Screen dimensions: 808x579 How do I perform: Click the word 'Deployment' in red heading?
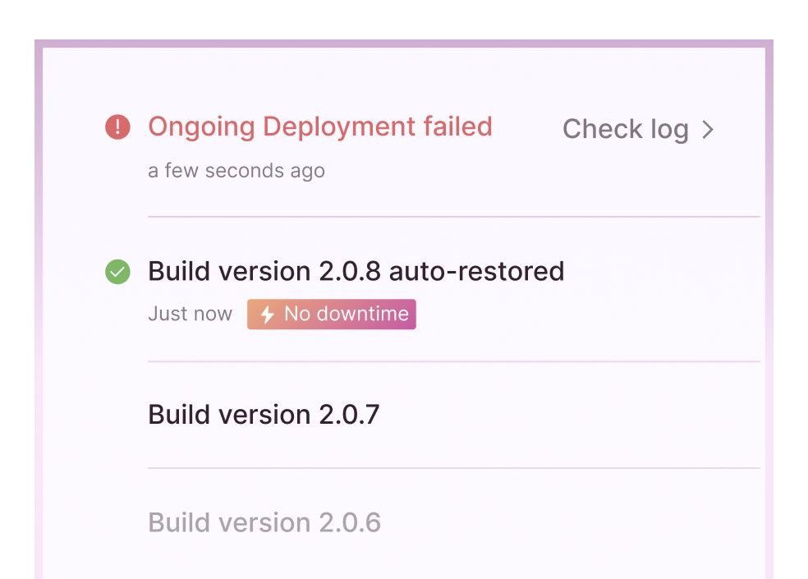click(x=339, y=128)
